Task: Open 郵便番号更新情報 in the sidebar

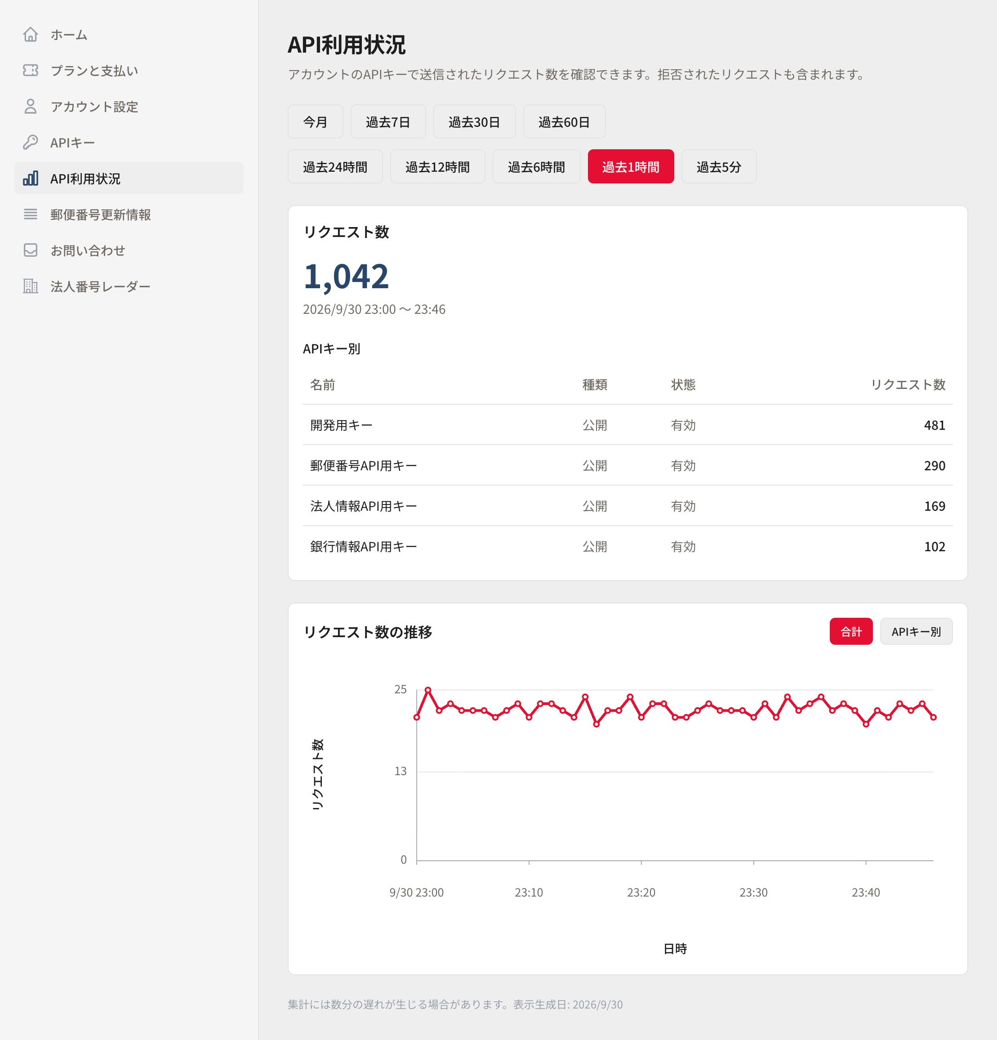Action: (129, 214)
